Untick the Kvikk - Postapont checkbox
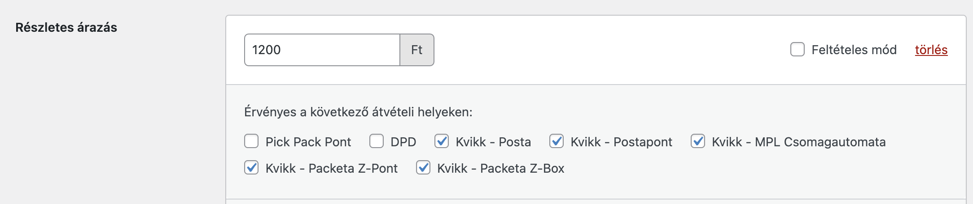Image resolution: width=973 pixels, height=204 pixels. (x=557, y=141)
